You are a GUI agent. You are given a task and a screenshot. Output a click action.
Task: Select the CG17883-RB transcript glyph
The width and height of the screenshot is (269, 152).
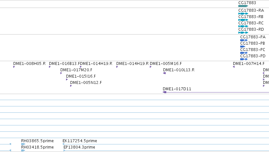[243, 20]
